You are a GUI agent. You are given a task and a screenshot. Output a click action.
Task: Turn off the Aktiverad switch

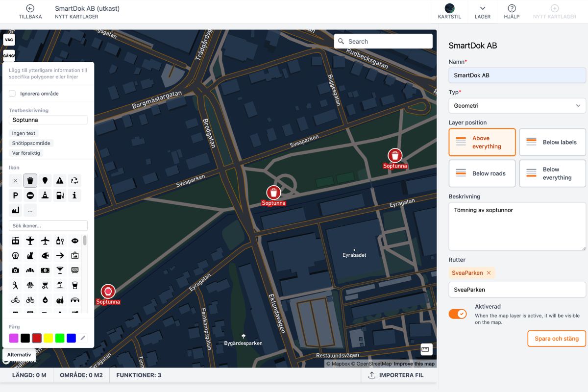point(458,314)
